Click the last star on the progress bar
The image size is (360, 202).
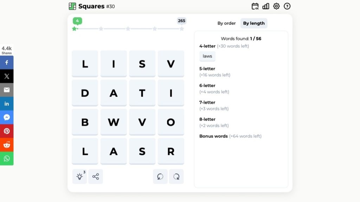click(182, 29)
